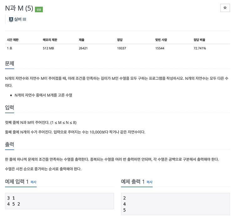Screen dimensions: 235x219
Task: Click the green 성공 status label
Action: click(x=39, y=9)
